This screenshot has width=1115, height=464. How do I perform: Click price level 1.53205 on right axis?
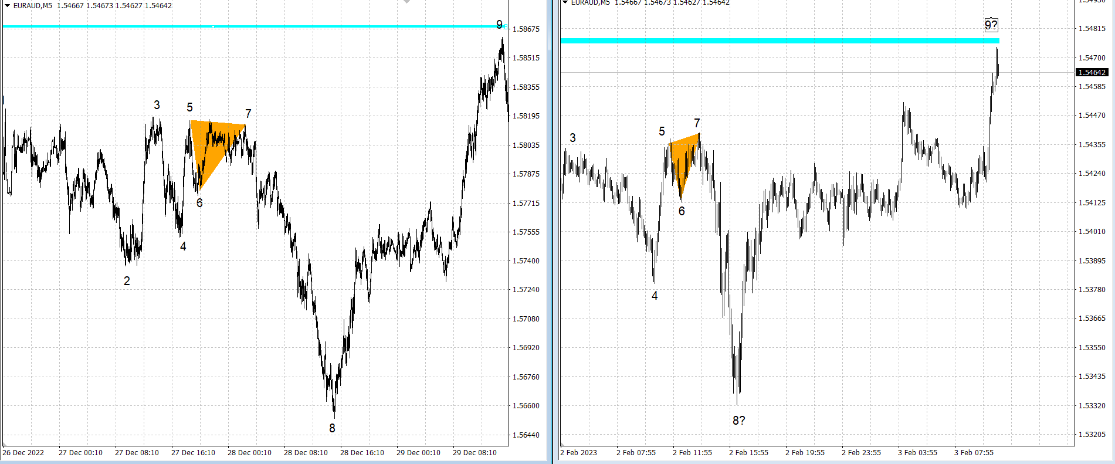1092,434
